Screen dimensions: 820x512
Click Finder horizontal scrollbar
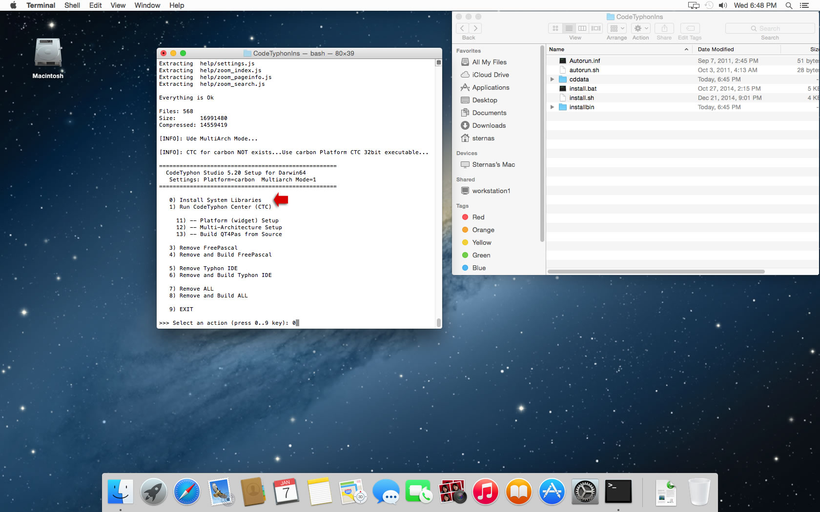(x=656, y=272)
